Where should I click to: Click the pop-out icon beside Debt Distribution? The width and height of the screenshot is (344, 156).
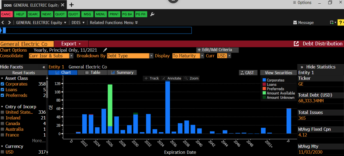click(296, 44)
